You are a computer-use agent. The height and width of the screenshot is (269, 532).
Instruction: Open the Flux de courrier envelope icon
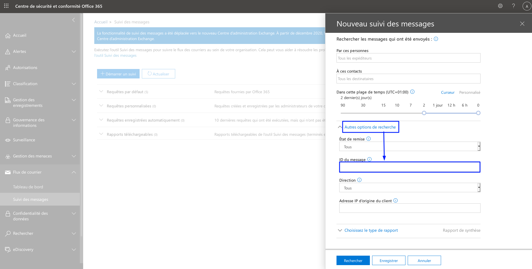pyautogui.click(x=8, y=172)
